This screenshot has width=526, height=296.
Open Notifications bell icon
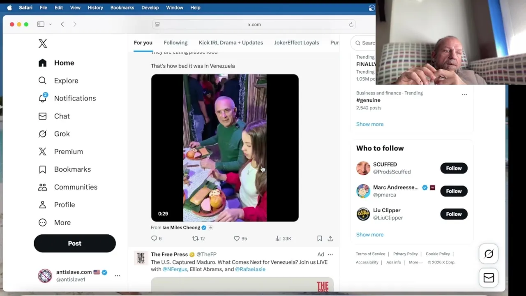point(43,98)
